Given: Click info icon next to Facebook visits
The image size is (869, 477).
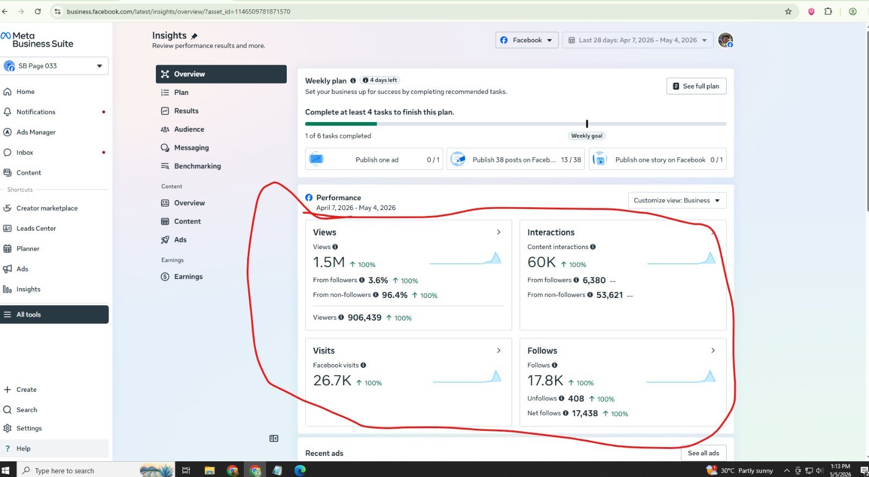Looking at the screenshot, I should coord(363,365).
